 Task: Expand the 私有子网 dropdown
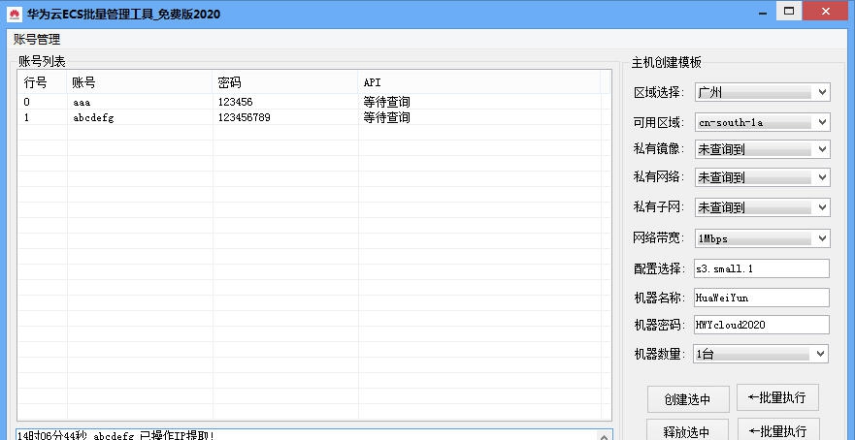click(762, 207)
